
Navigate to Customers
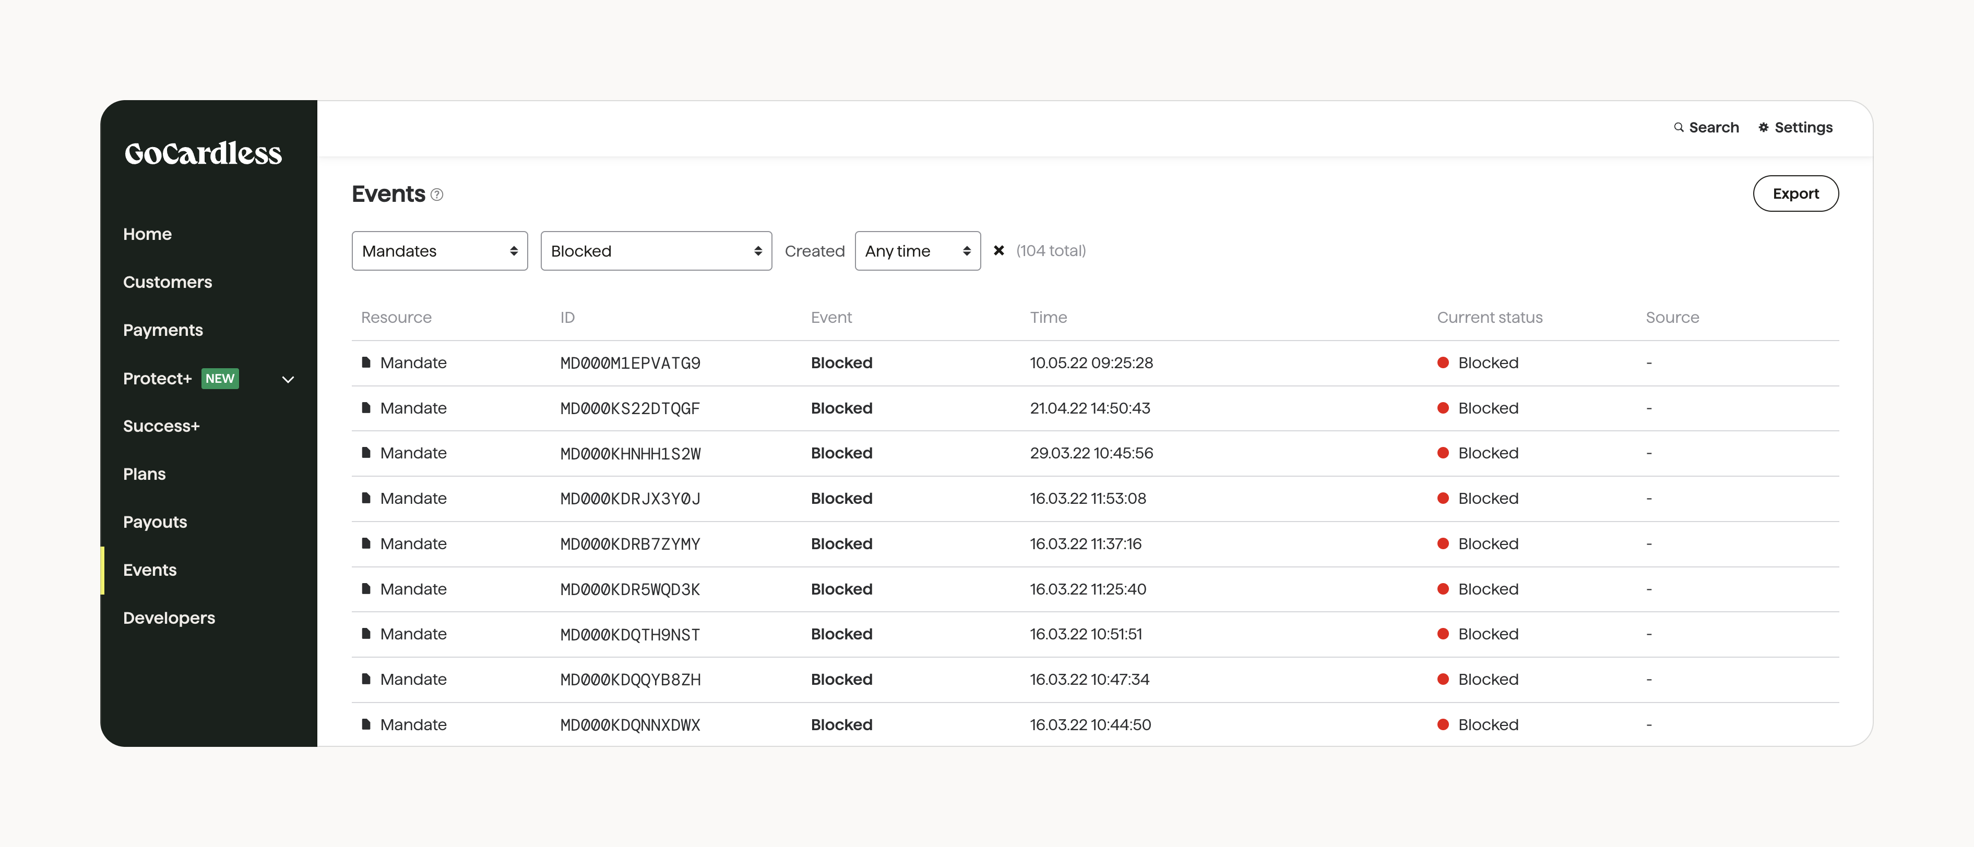[x=167, y=282]
